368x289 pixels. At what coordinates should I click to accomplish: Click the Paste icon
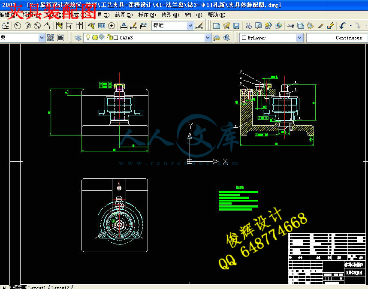(x=310, y=26)
